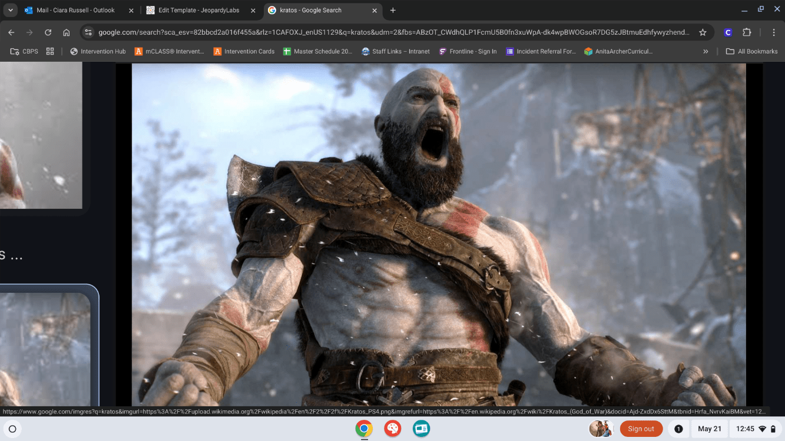Open the Extensions puzzle icon

point(747,32)
